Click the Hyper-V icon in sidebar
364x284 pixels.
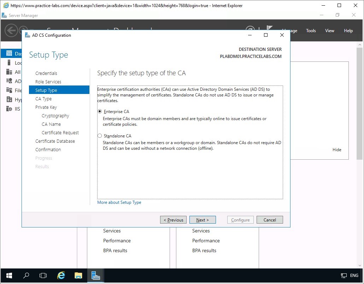(x=9, y=99)
